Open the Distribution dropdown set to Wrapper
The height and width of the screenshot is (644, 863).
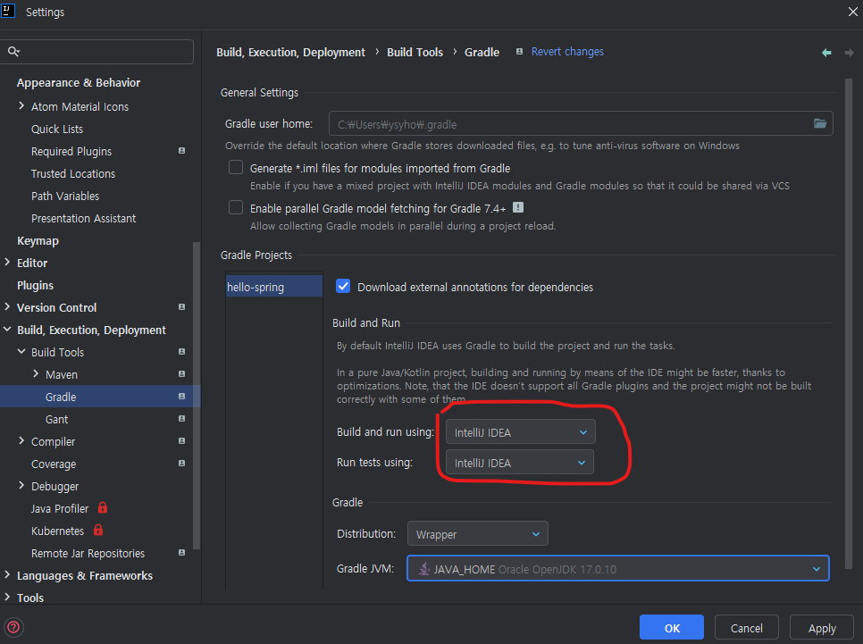(x=478, y=534)
